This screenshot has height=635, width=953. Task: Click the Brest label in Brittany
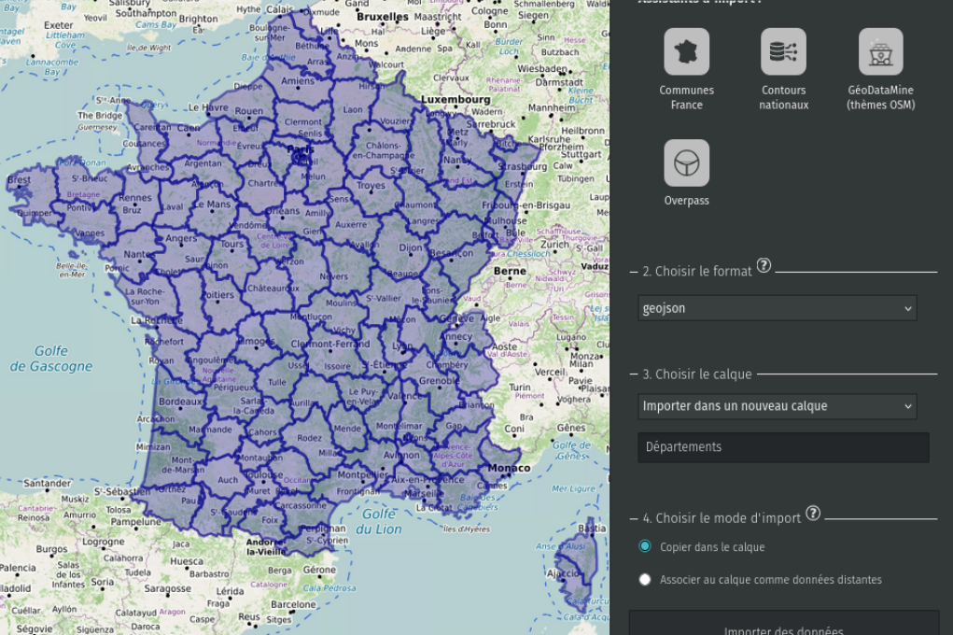pos(19,180)
